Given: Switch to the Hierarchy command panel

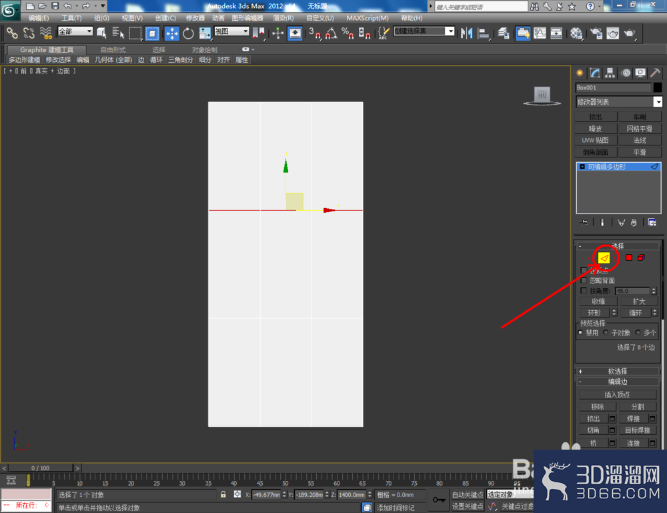Looking at the screenshot, I should click(x=610, y=73).
